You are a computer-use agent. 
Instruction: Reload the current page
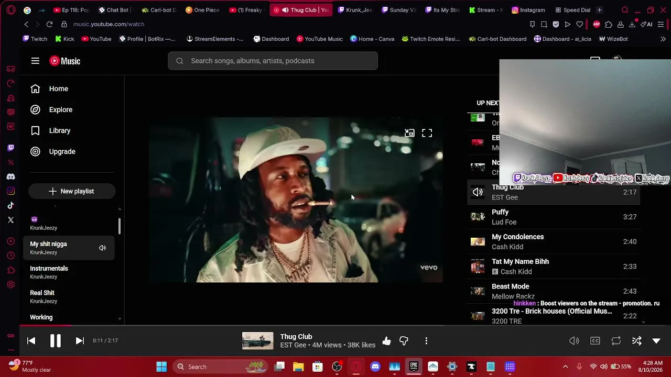(x=49, y=24)
